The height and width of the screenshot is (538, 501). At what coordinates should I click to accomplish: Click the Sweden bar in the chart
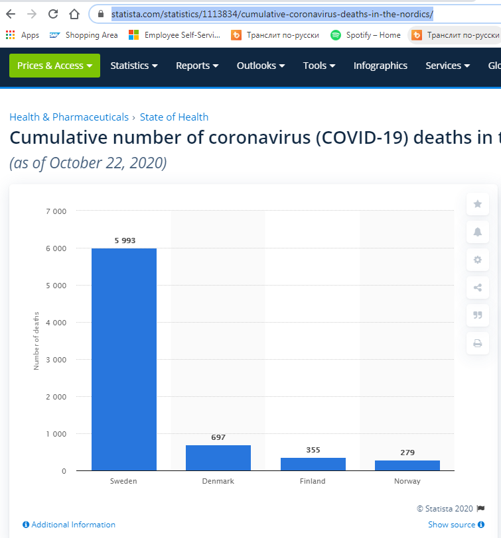click(123, 359)
